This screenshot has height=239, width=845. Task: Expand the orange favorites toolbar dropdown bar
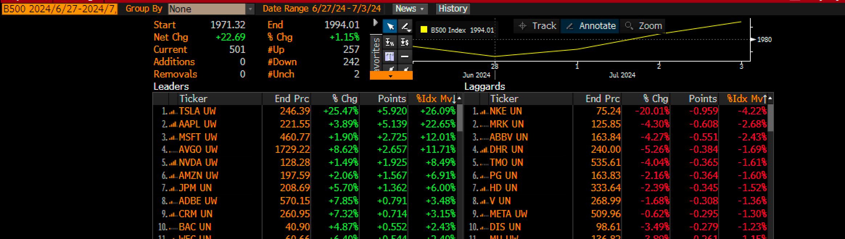coord(391,75)
